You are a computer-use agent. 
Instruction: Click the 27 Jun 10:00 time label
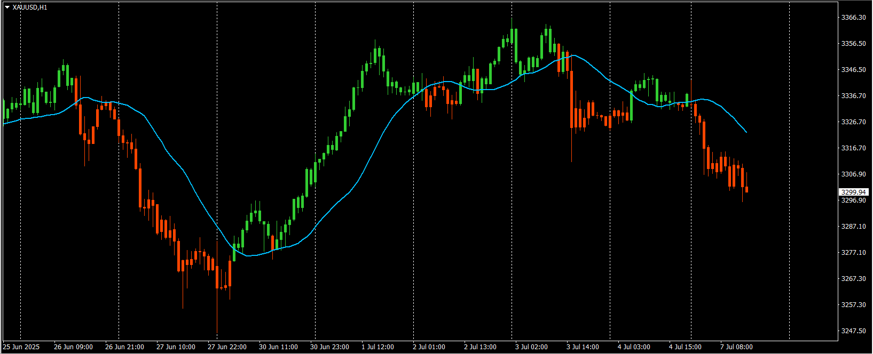176,347
